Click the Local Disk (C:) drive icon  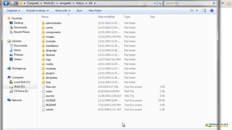coord(11,82)
